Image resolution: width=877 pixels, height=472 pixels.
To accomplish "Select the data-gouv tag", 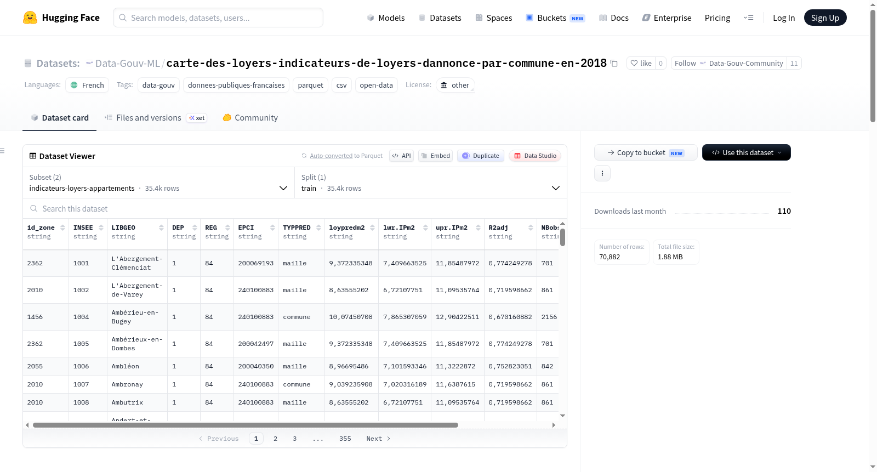I will [158, 85].
